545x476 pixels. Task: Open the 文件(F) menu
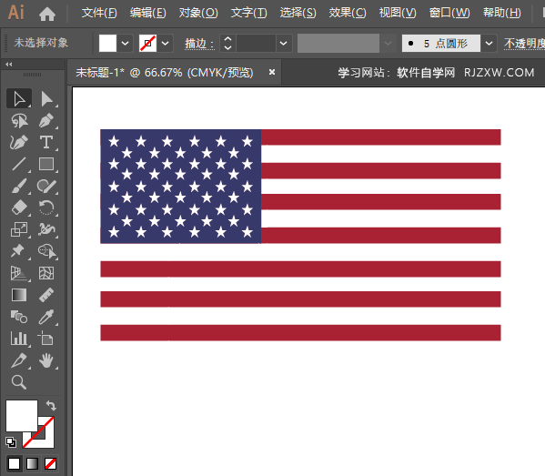[x=99, y=14]
